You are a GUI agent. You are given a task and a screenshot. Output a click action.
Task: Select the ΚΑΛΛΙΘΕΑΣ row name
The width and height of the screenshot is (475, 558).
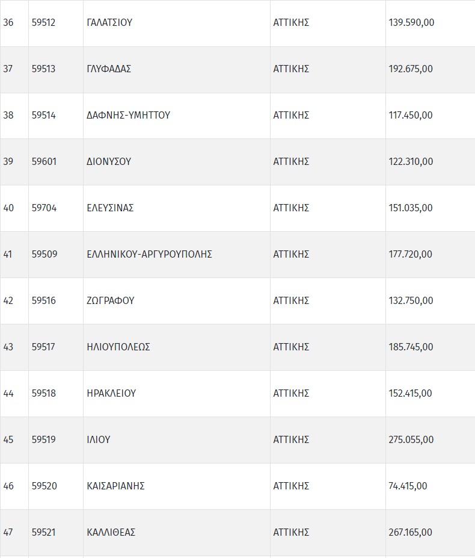[x=111, y=533]
